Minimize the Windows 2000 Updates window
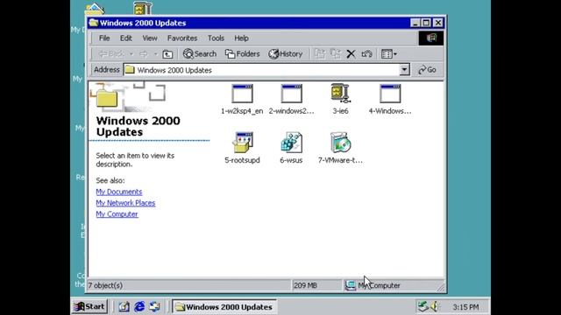 pyautogui.click(x=415, y=23)
